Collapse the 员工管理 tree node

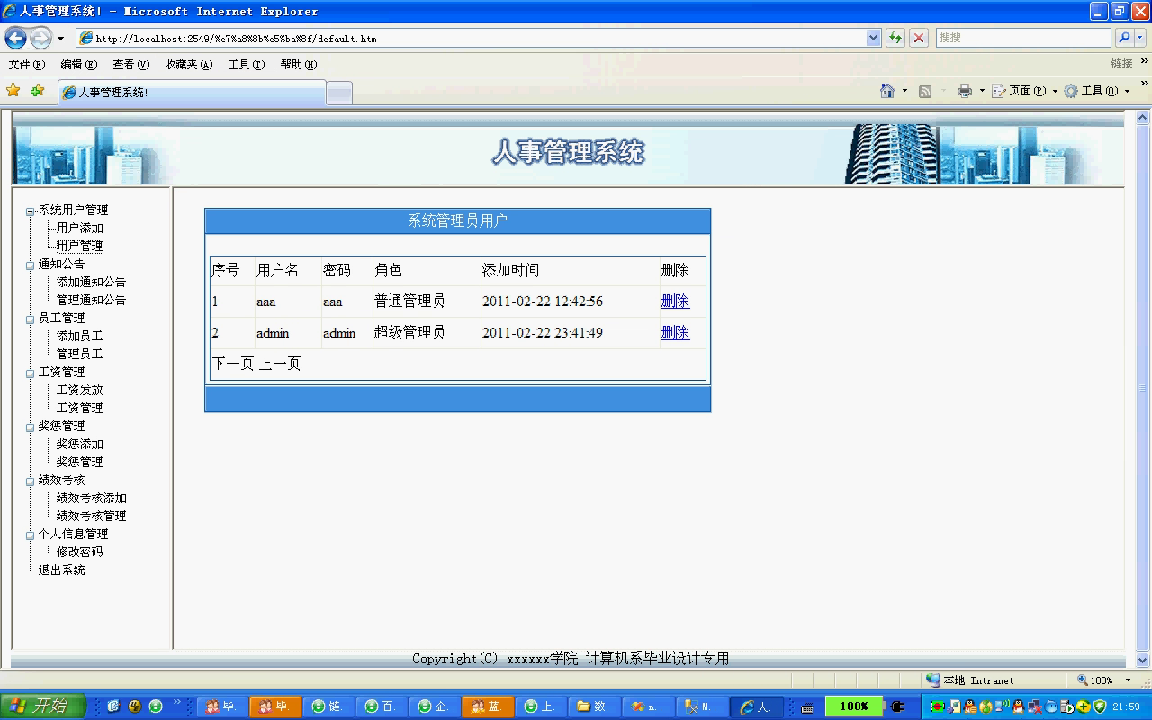30,319
